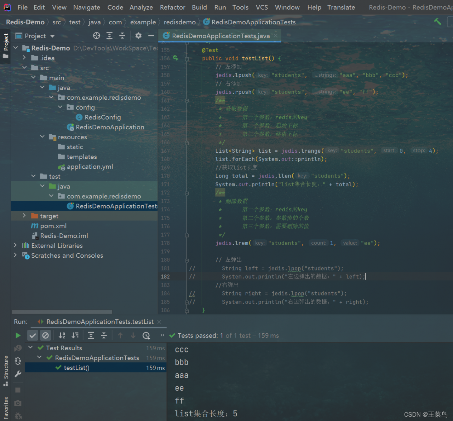Go to next failed test arrow
Screen dimensions: 453x421
pos(133,335)
